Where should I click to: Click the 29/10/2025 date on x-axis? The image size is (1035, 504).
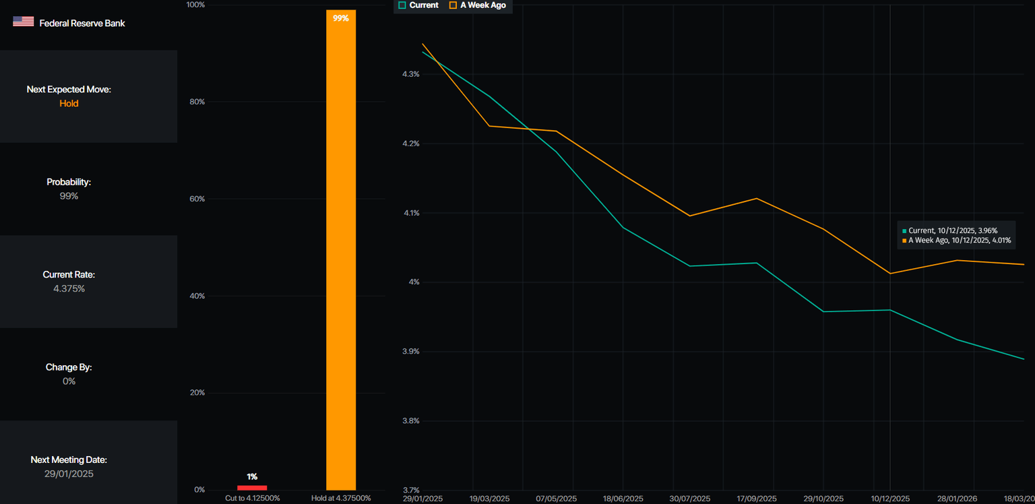coord(823,499)
